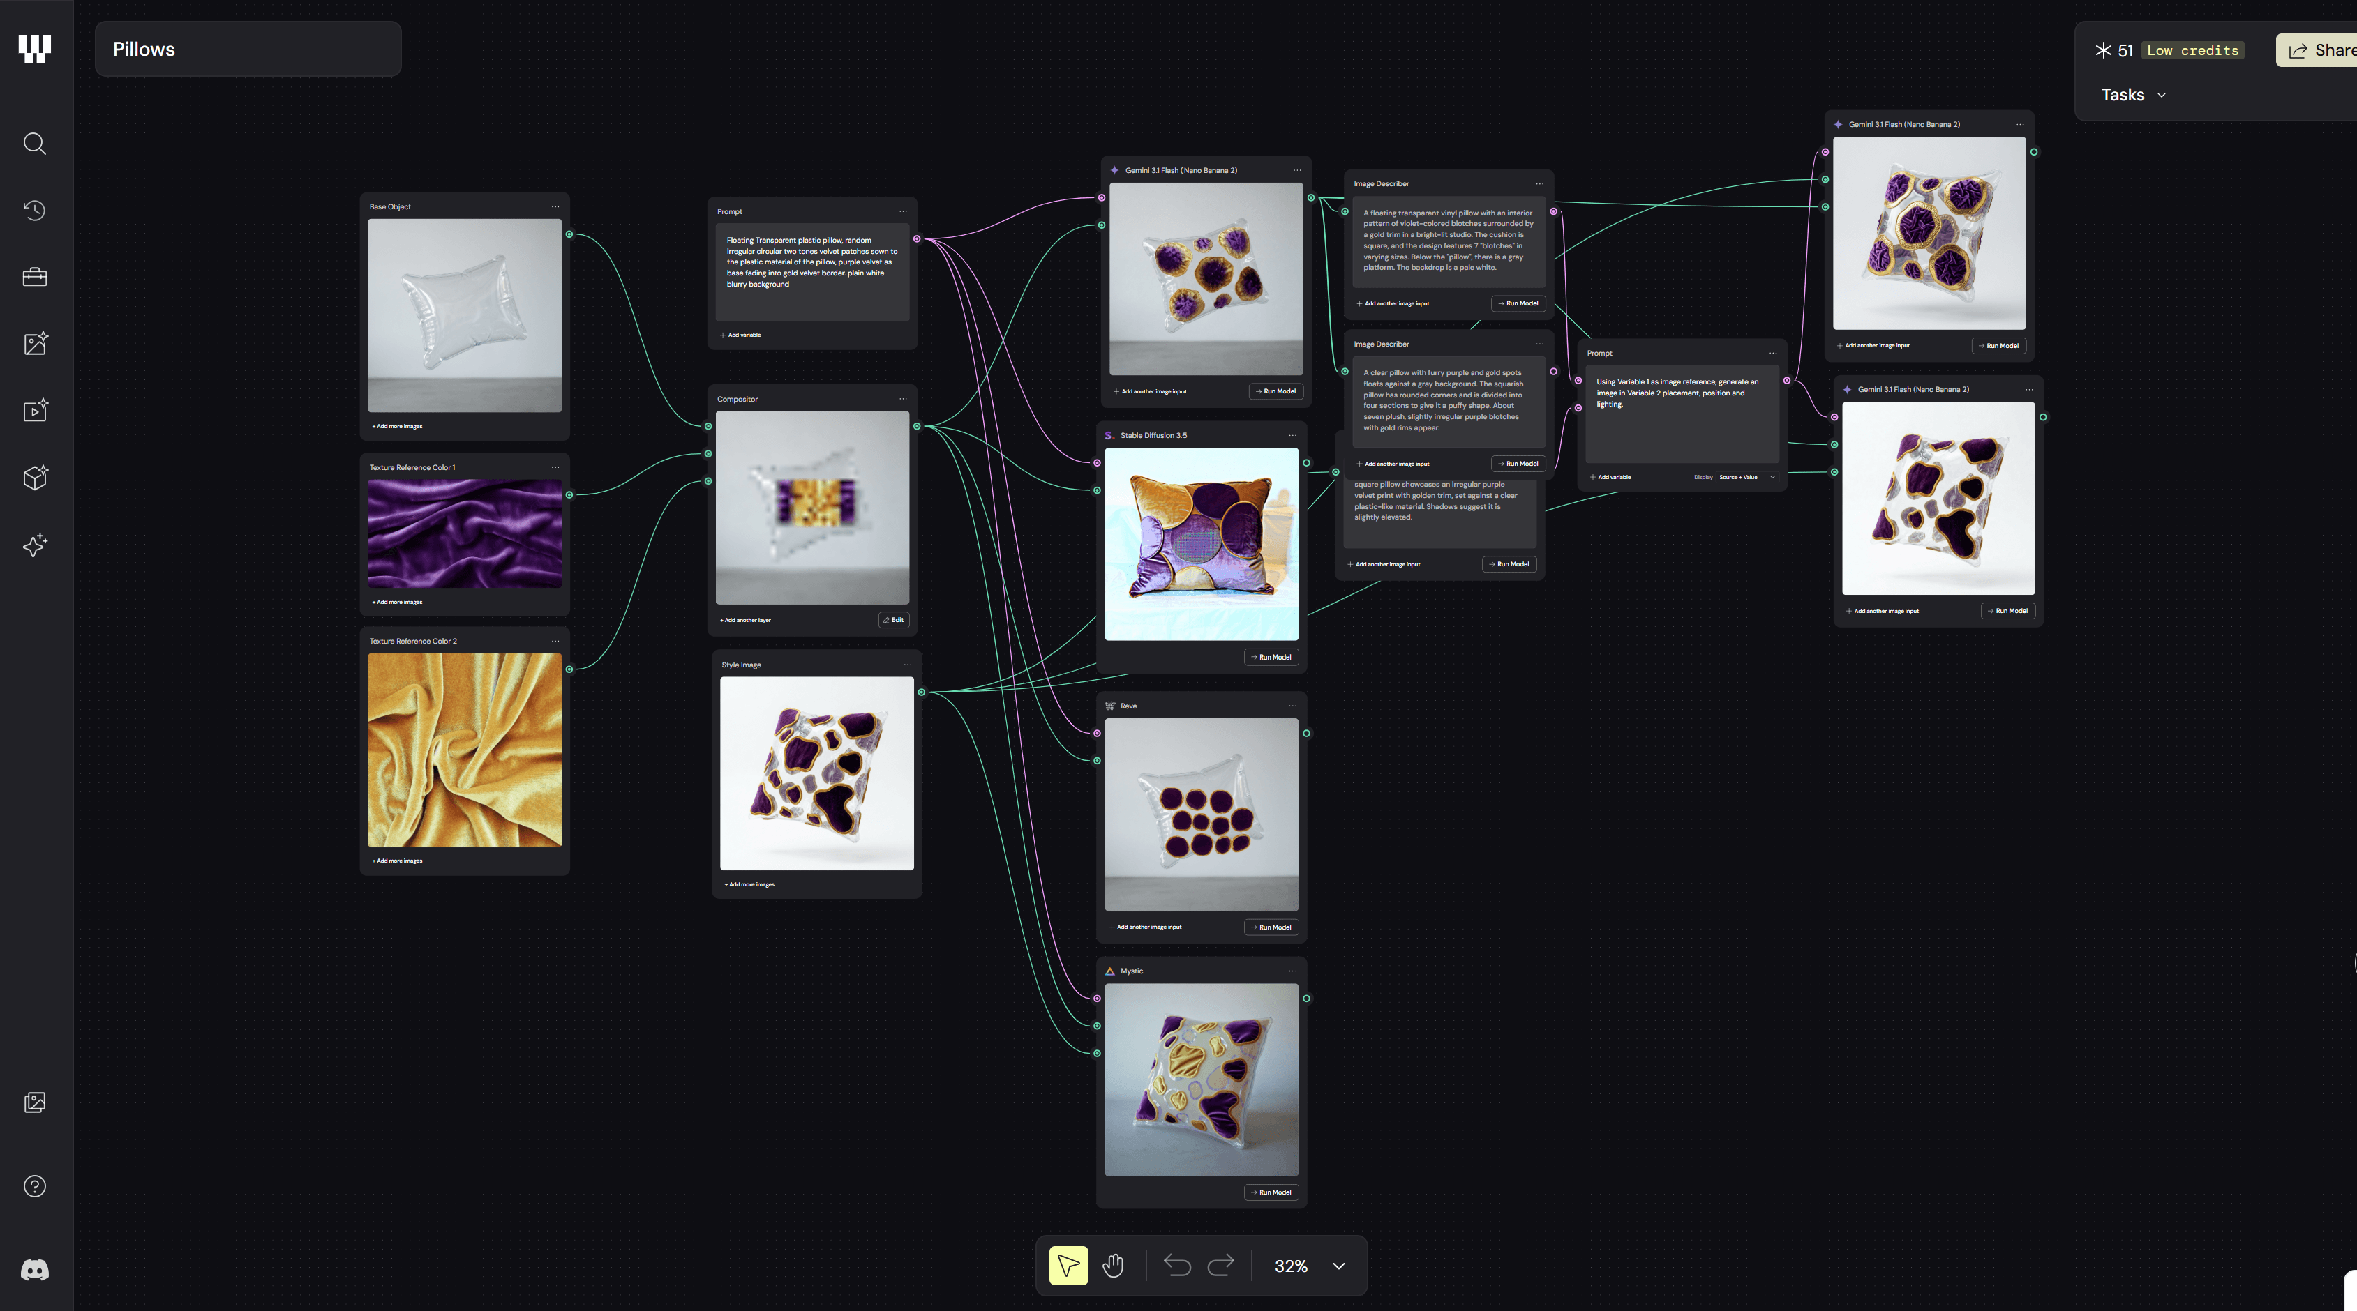
Task: Activate the hand pan tool
Action: click(1113, 1265)
